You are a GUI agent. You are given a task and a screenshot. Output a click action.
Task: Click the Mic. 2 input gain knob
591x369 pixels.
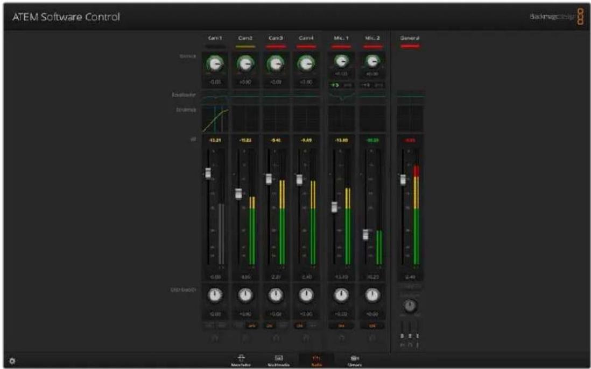tap(372, 61)
